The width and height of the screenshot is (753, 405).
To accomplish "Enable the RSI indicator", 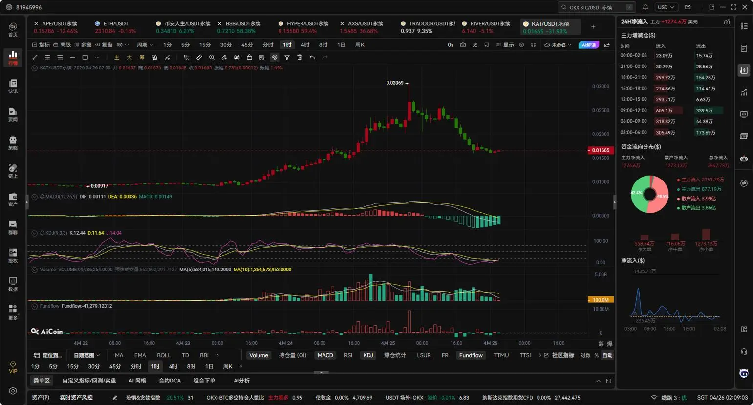I will pos(348,355).
